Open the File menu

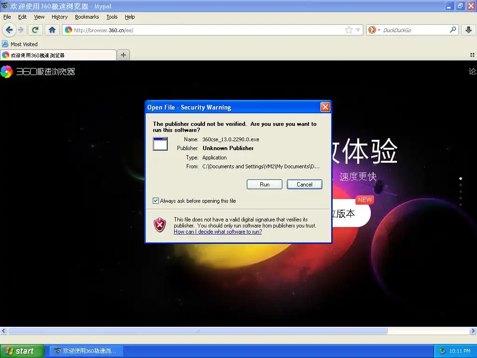(7, 17)
